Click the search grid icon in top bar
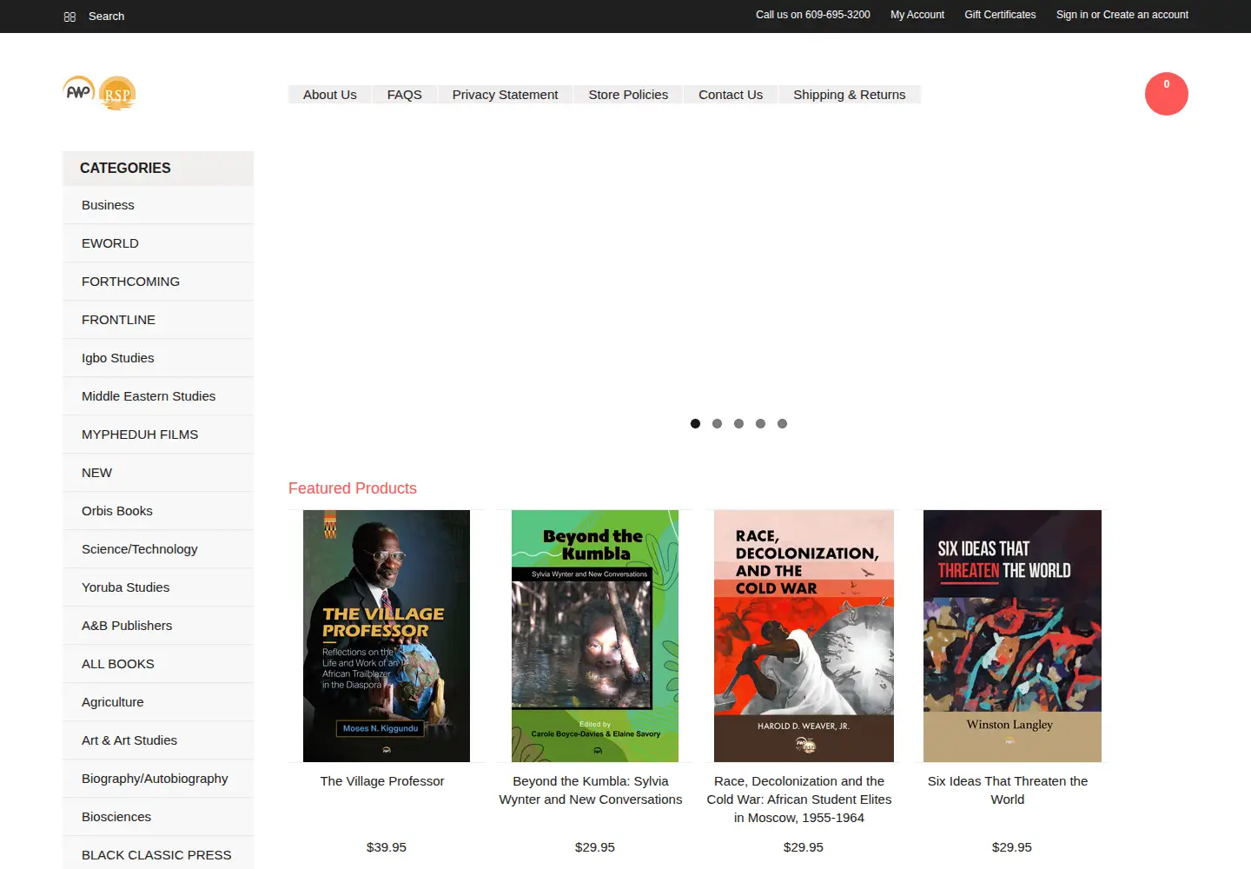This screenshot has width=1251, height=869. [69, 17]
